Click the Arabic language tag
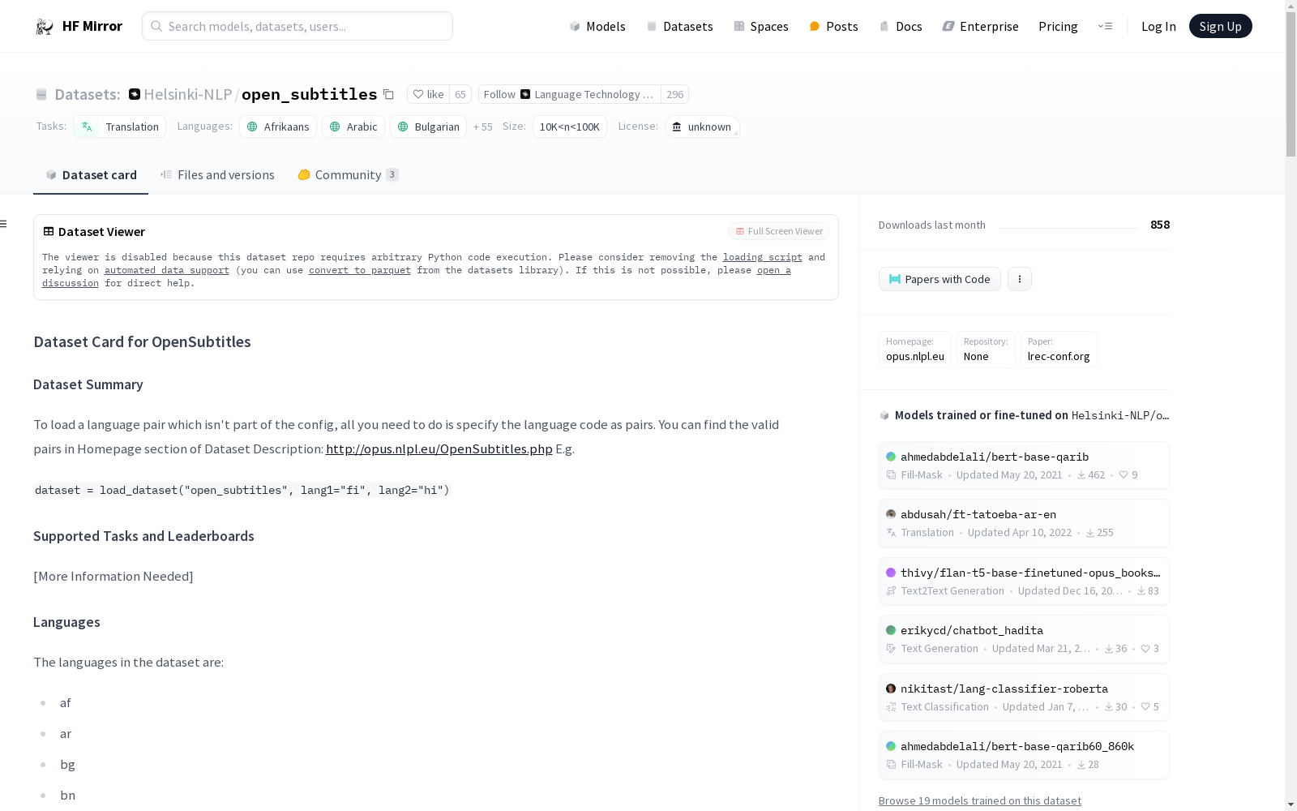 353,127
